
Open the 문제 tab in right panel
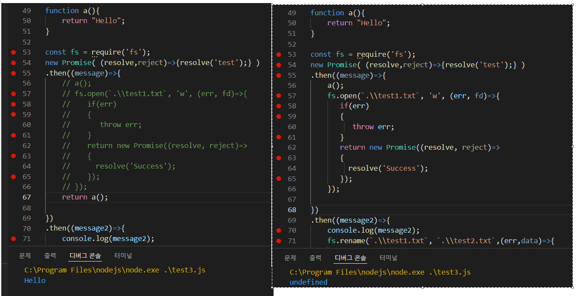pyautogui.click(x=290, y=258)
